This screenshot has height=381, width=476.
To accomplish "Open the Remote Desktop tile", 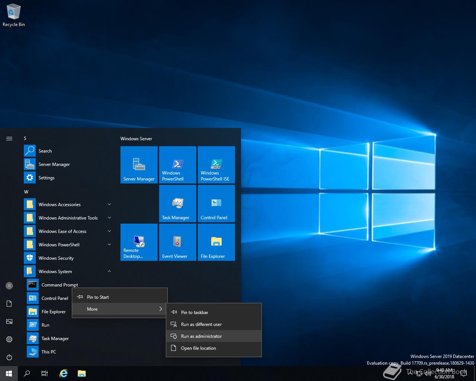I will point(139,242).
